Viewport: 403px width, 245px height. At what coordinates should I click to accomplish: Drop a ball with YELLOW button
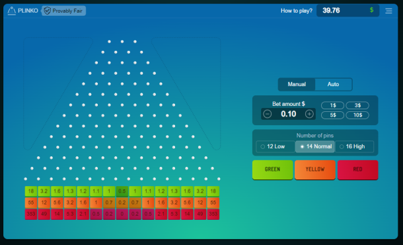point(315,170)
